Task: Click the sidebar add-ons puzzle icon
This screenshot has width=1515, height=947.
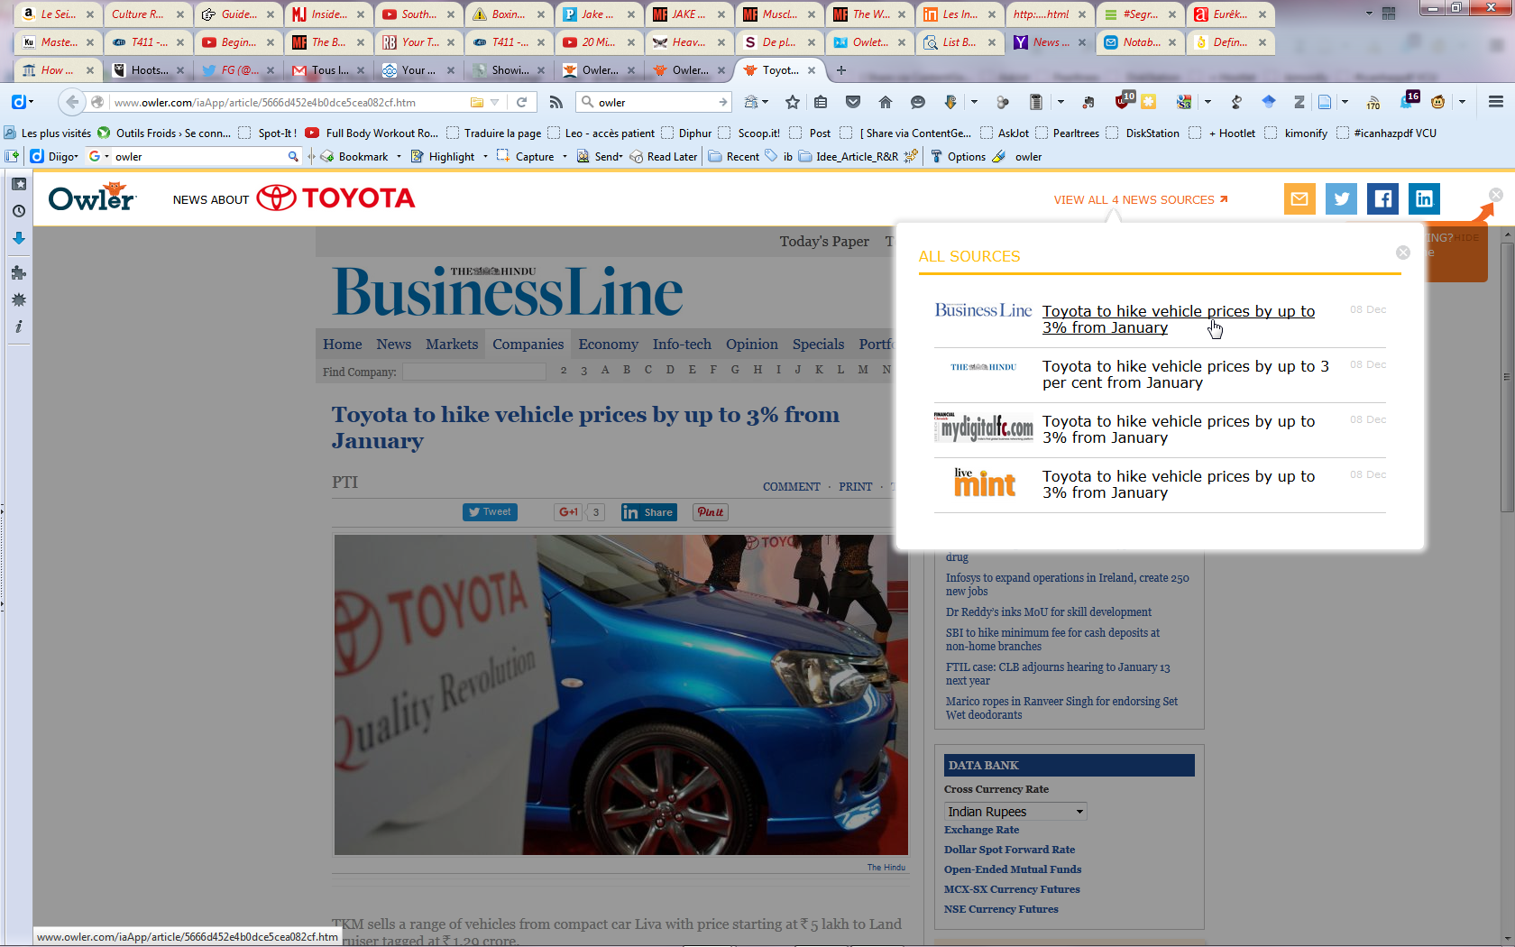Action: 19,272
